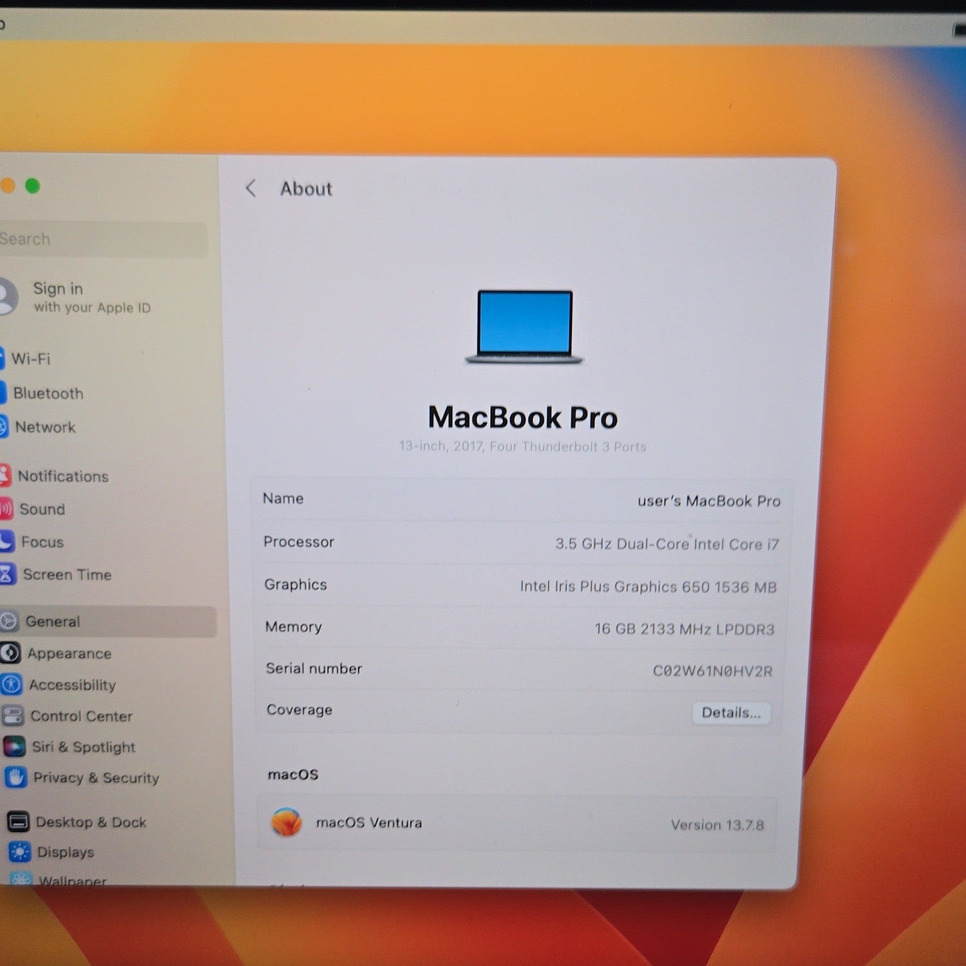Open Coverage Details button

731,713
